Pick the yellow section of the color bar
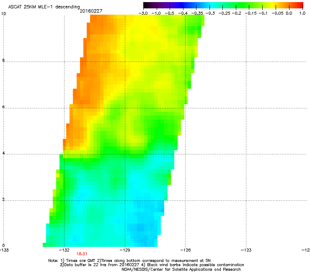310x272 pixels. (274, 5)
